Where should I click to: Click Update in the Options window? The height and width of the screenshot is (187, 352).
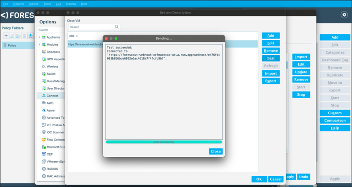click(301, 72)
